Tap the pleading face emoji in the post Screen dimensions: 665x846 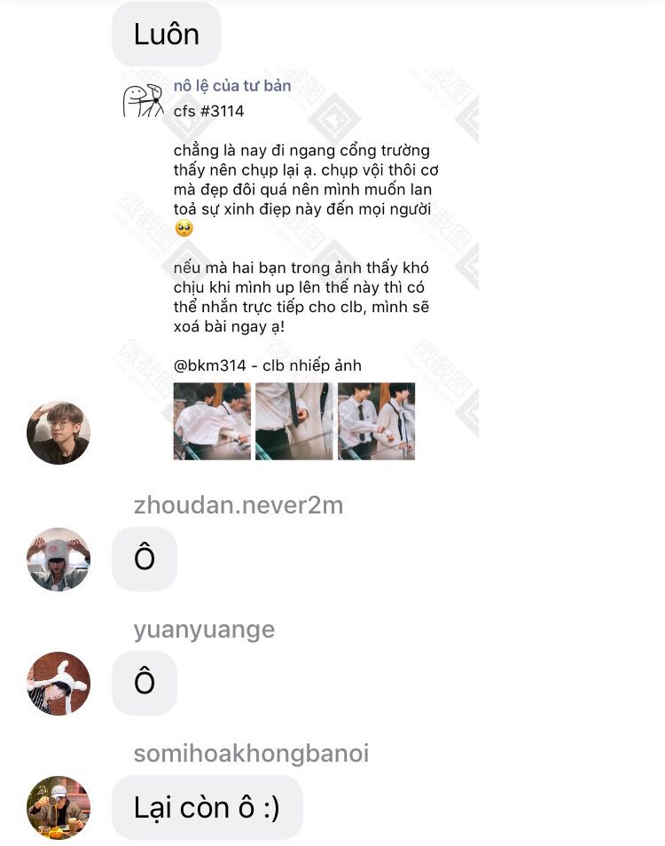[x=184, y=229]
